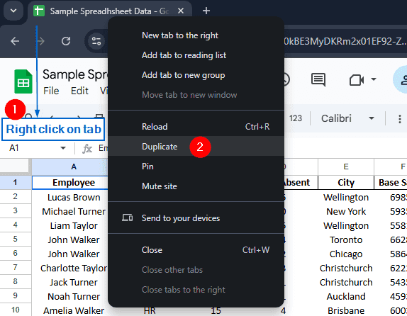The height and width of the screenshot is (316, 407).
Task: Choose Pin in context menu
Action: click(x=196, y=167)
